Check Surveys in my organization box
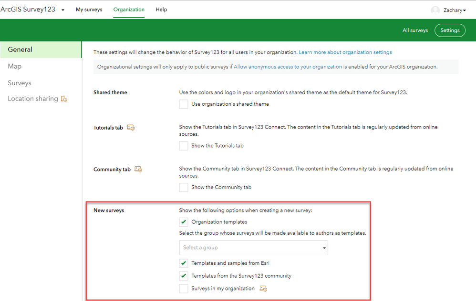Screen dimensions: 476x301 [x=183, y=289]
